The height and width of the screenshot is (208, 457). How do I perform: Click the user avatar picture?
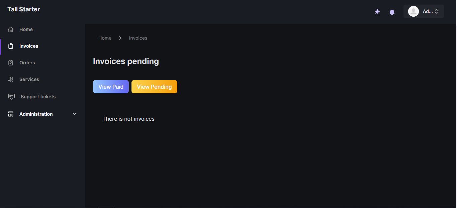pos(414,11)
